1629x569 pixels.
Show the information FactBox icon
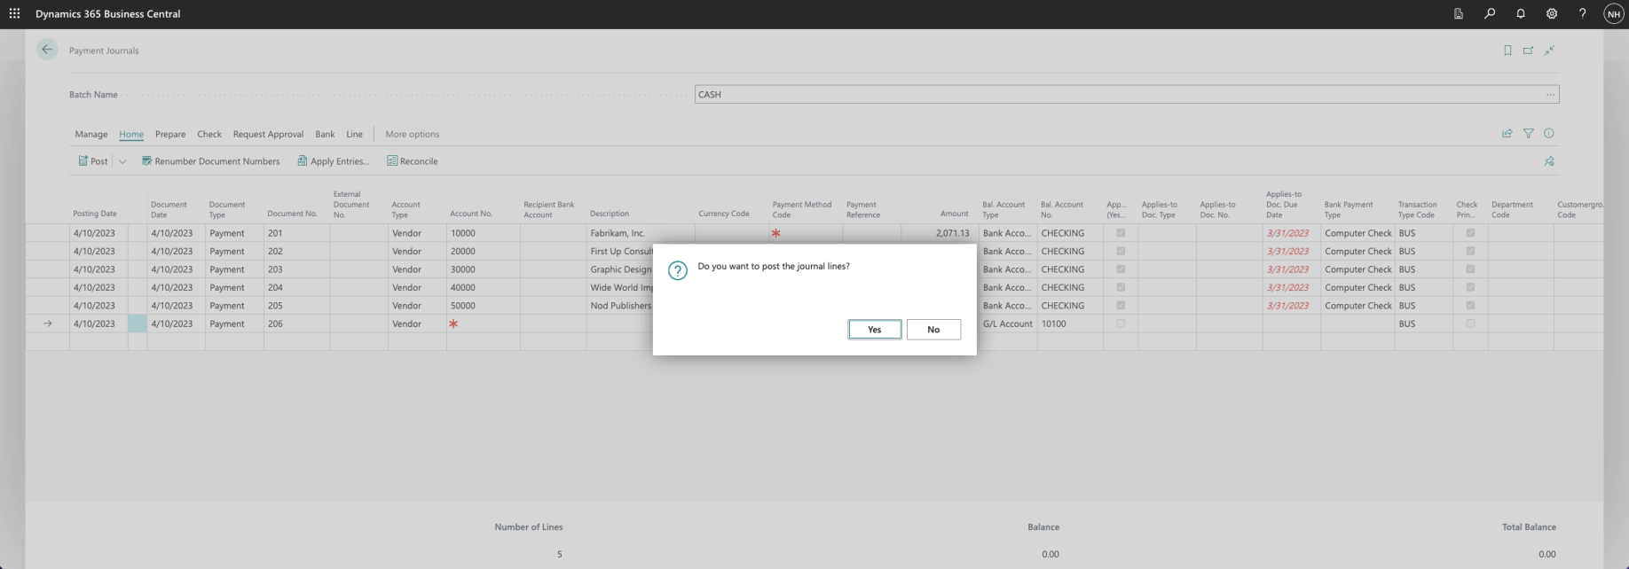click(x=1549, y=134)
